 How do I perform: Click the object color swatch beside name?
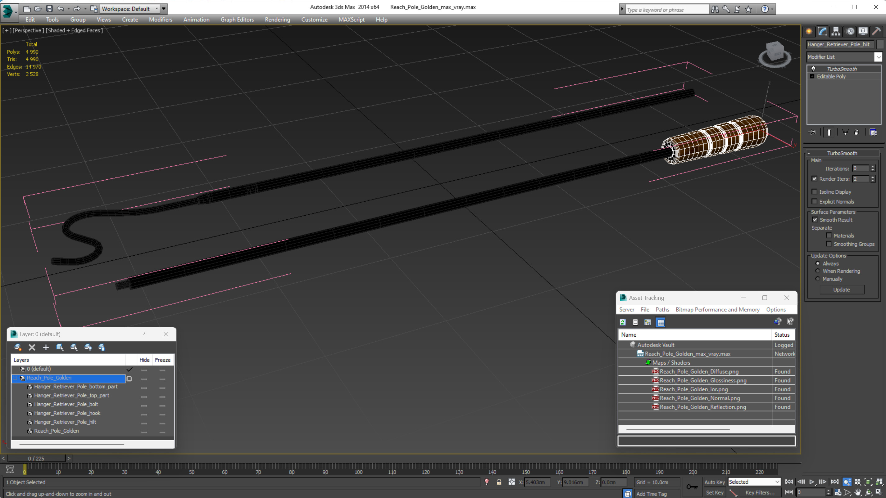880,44
